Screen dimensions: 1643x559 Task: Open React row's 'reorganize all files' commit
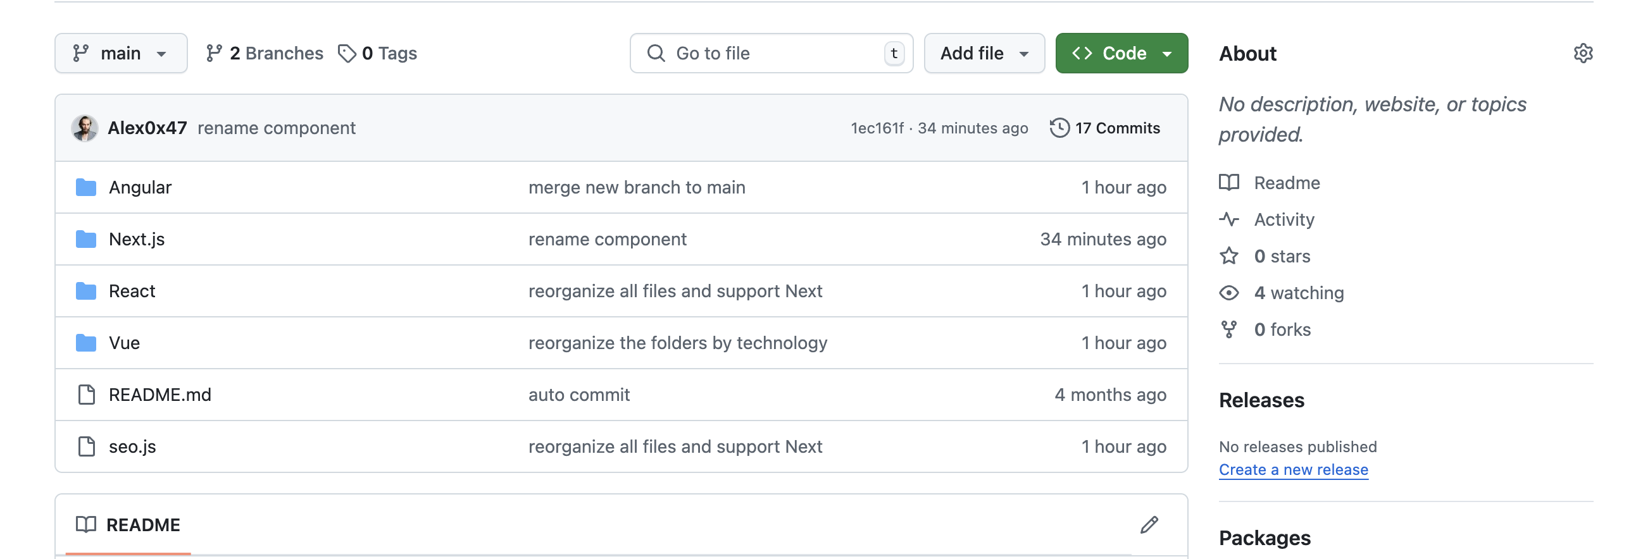(675, 291)
